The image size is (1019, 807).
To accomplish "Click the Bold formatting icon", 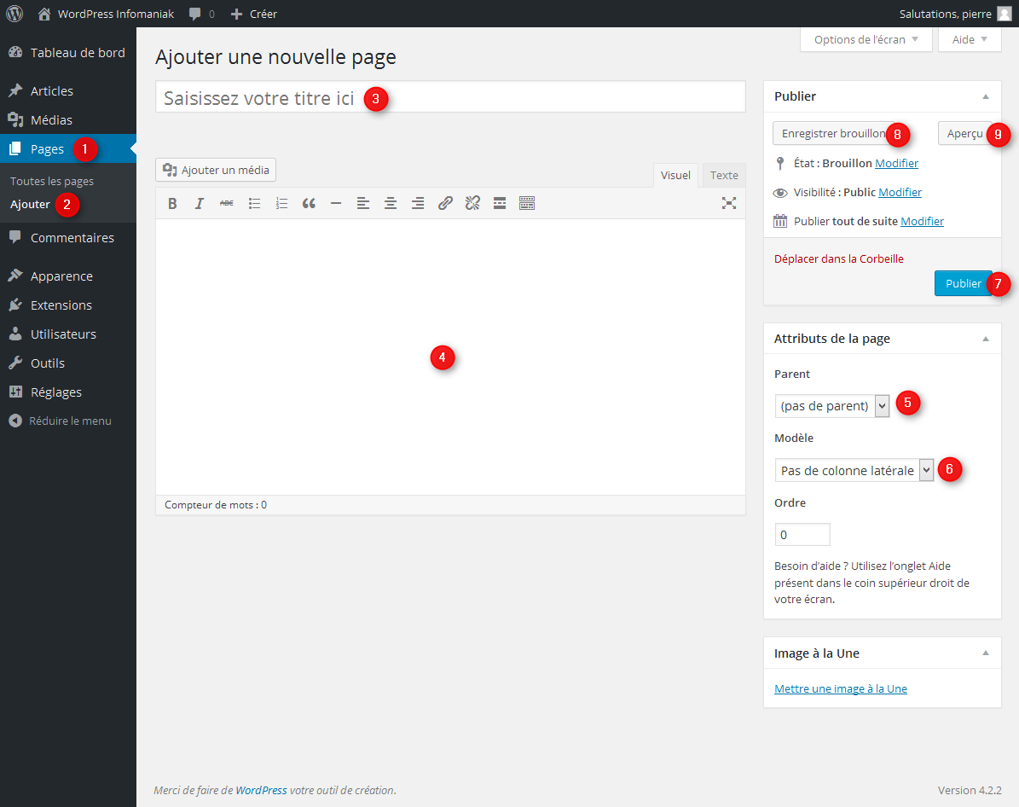I will (172, 203).
